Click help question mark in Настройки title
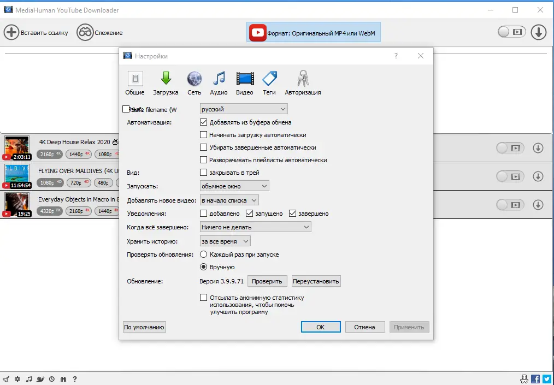Screen dimensions: 554x385 [396, 56]
